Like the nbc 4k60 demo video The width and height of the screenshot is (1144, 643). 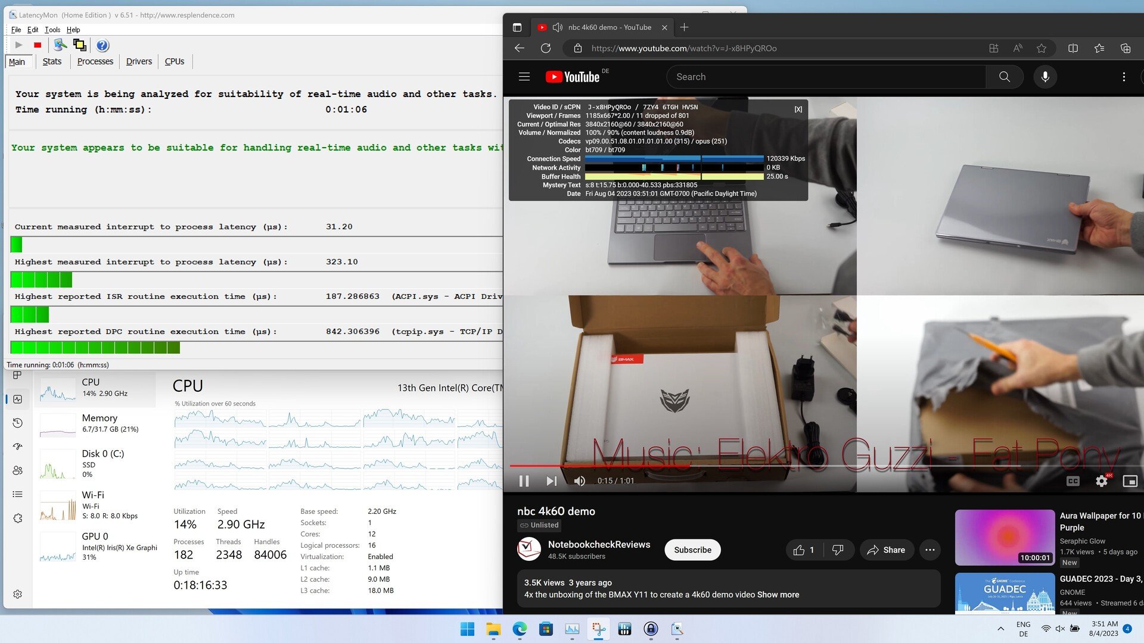804,550
